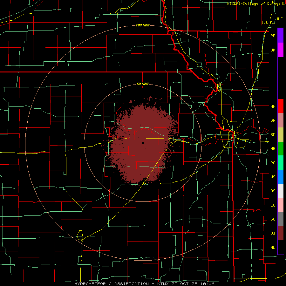
Task: Click the "WS" legend label
Action: (273, 177)
